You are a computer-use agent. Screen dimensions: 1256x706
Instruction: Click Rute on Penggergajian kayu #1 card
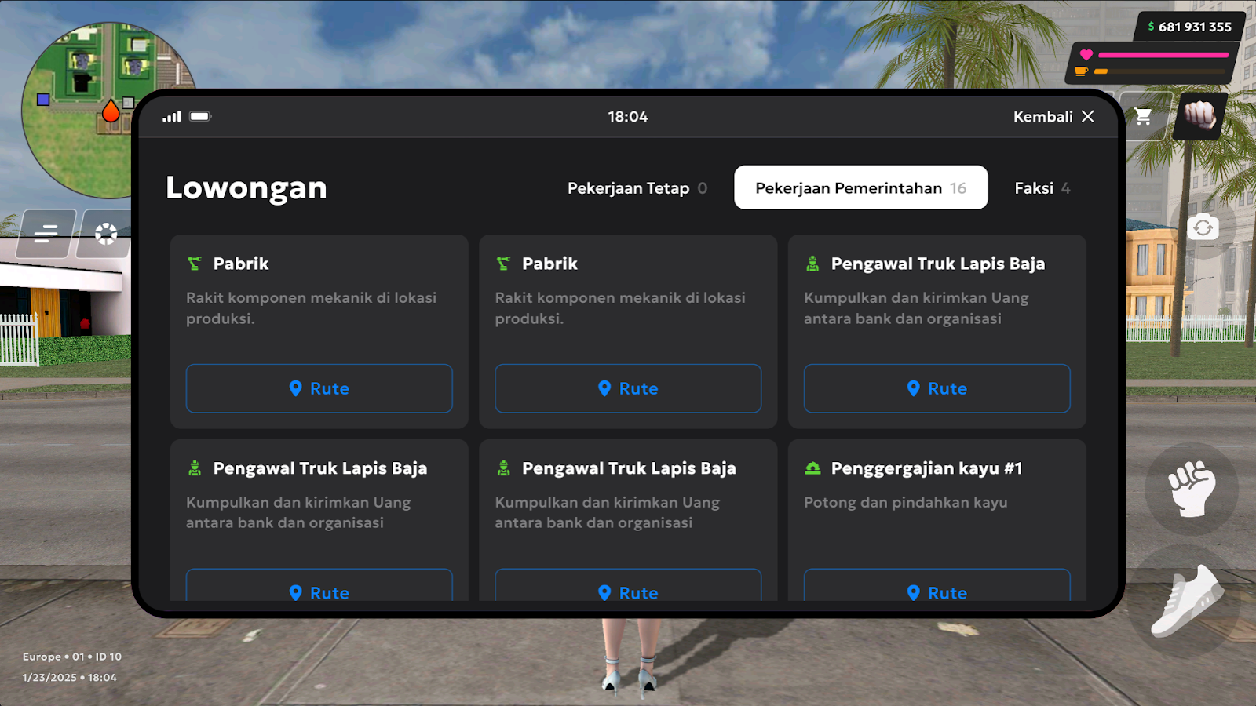[937, 587]
